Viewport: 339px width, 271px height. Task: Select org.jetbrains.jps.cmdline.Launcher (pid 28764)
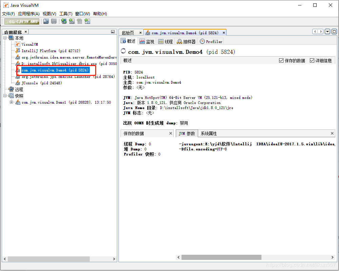(x=68, y=77)
